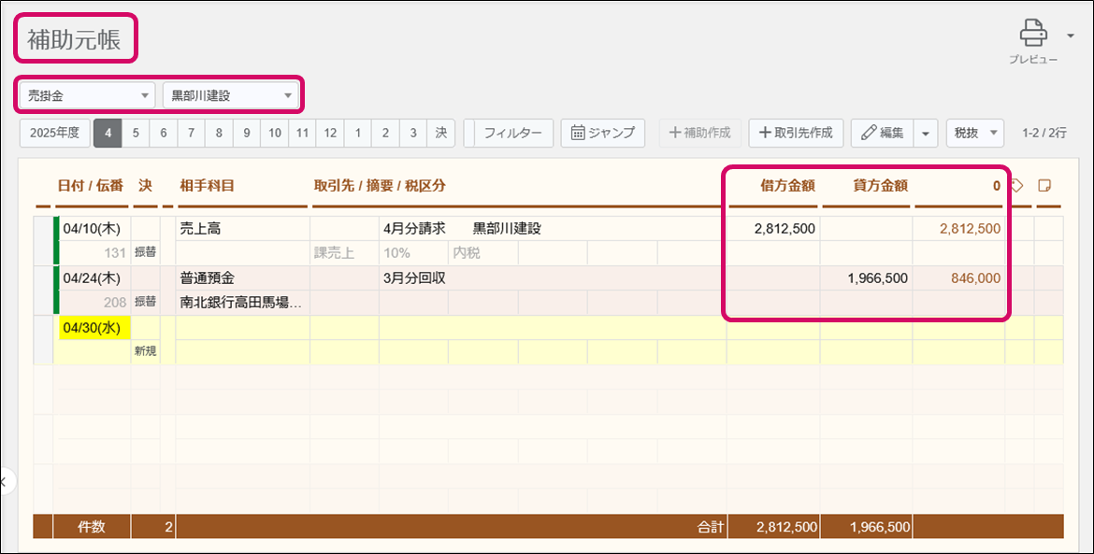The width and height of the screenshot is (1094, 554).
Task: Open the dropdown arrow beside the printer
Action: [x=1070, y=36]
